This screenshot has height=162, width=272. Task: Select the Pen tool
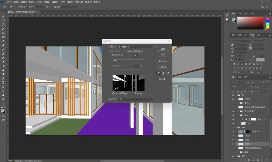pos(3,78)
